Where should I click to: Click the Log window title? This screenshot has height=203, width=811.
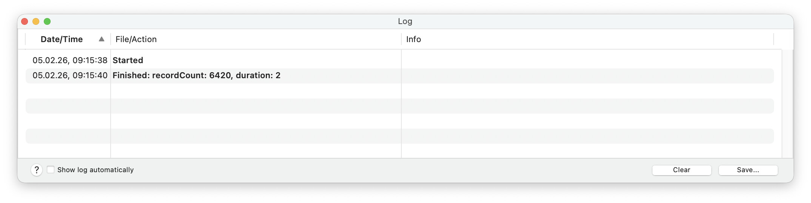pyautogui.click(x=405, y=21)
